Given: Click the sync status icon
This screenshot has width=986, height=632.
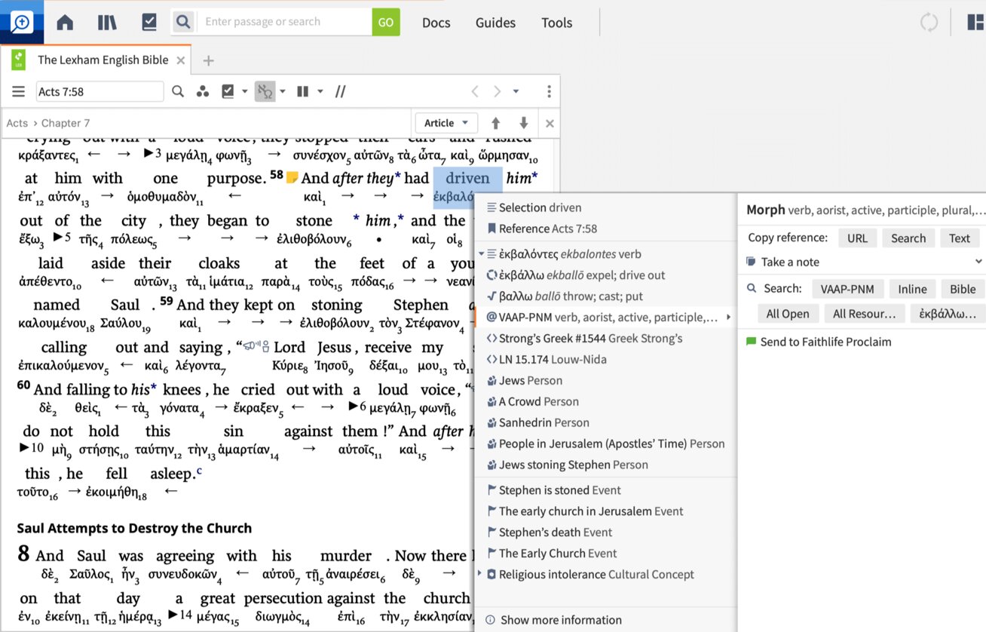Looking at the screenshot, I should (x=929, y=23).
